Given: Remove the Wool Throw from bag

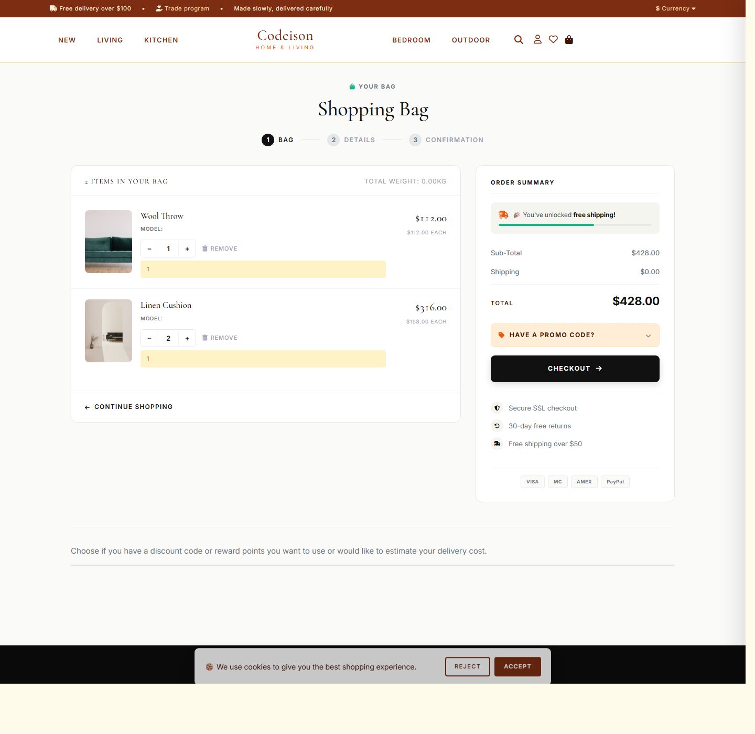Looking at the screenshot, I should click(220, 249).
